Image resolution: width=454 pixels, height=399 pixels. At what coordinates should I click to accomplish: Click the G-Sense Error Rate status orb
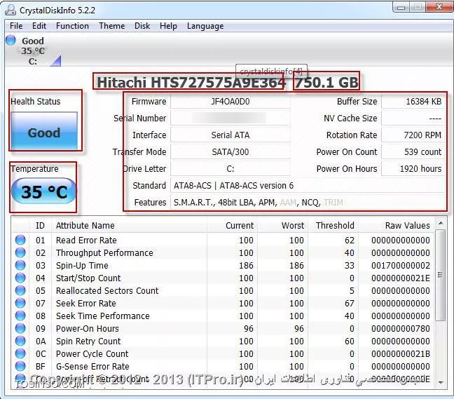[x=20, y=366]
